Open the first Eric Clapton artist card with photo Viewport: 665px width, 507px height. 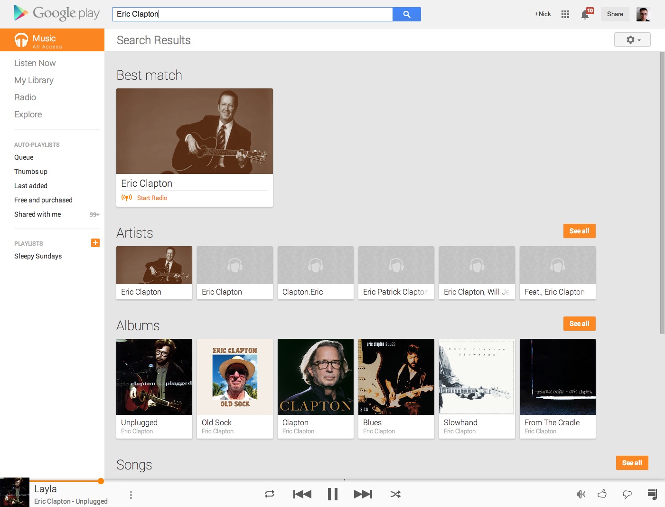pyautogui.click(x=154, y=273)
